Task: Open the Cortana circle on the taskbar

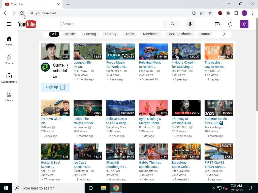Action: tap(91, 188)
